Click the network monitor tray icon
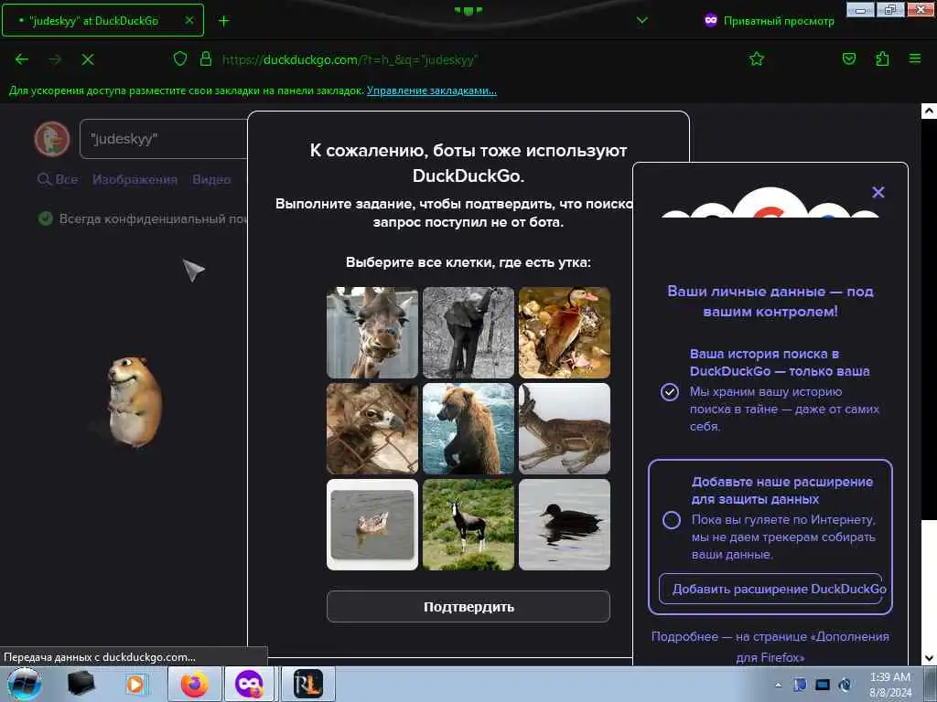The height and width of the screenshot is (702, 937). tap(823, 685)
